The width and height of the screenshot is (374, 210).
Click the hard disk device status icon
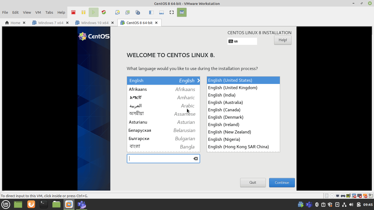click(327, 196)
